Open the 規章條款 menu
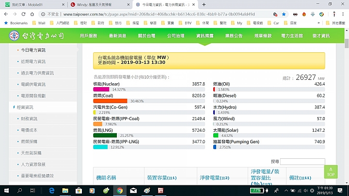This screenshot has height=196, width=349. (x=263, y=36)
